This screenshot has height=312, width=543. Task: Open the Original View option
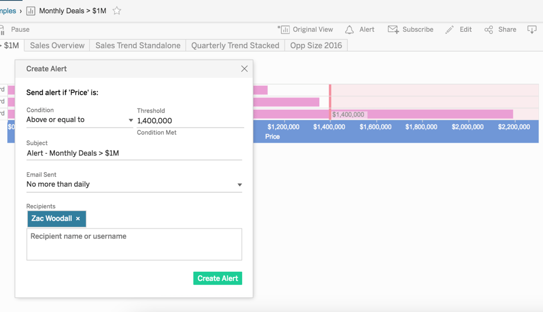point(312,30)
